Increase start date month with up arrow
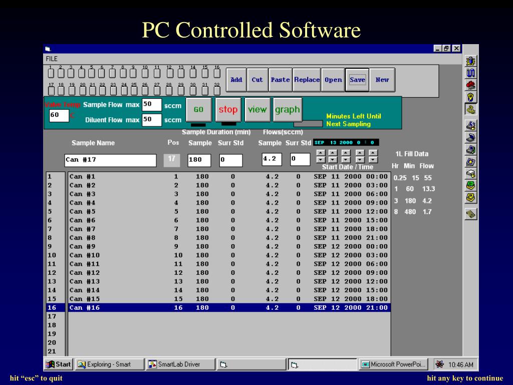The width and height of the screenshot is (513, 385). point(320,152)
